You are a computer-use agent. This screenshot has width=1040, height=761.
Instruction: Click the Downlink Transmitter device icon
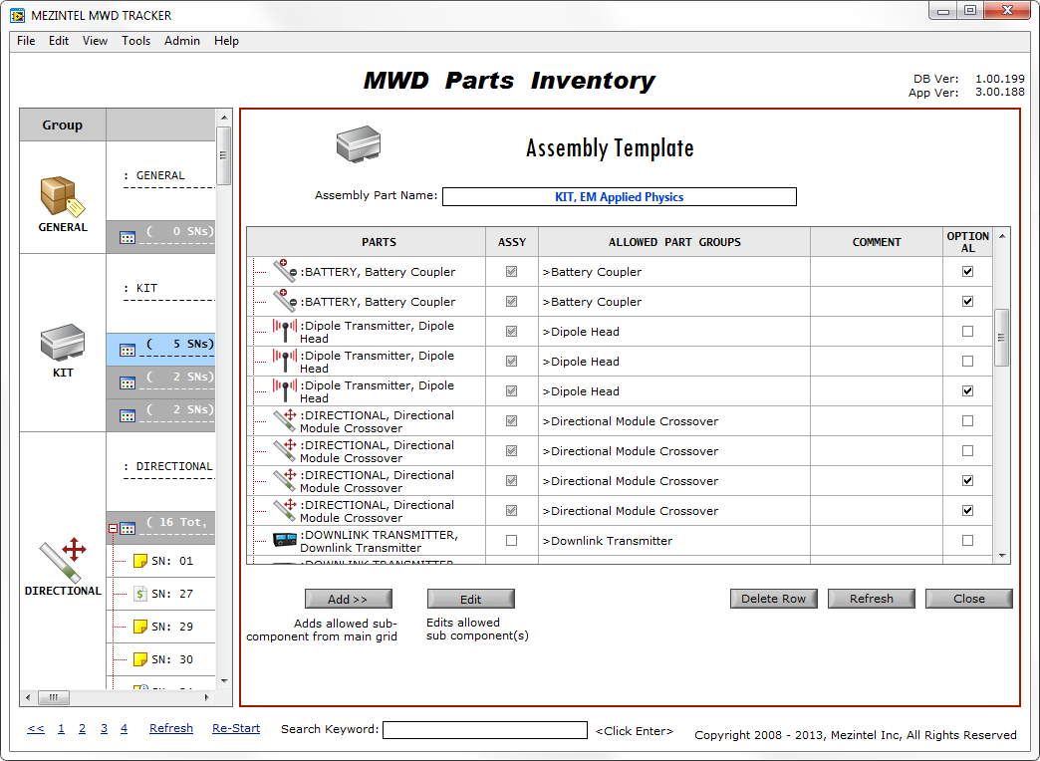tap(285, 540)
